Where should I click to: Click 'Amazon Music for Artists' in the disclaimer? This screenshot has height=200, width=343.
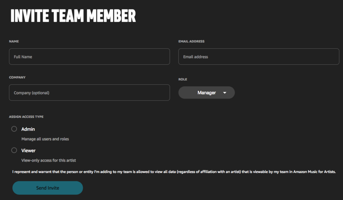point(314,172)
